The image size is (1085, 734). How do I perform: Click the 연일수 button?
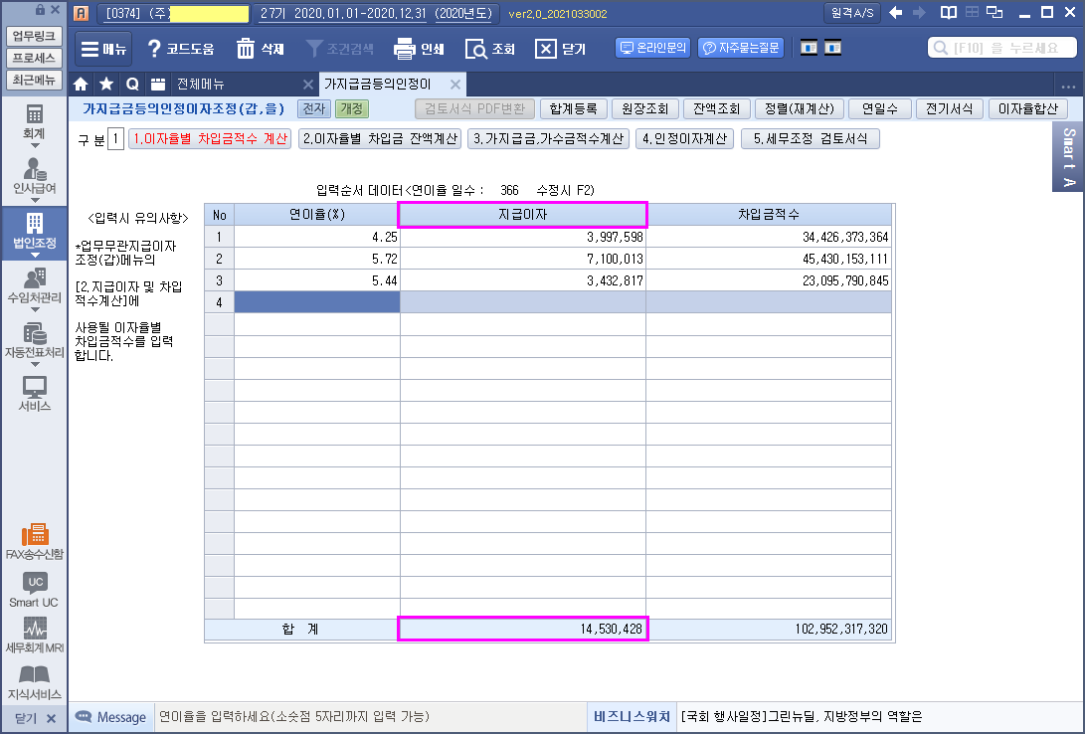[x=879, y=108]
